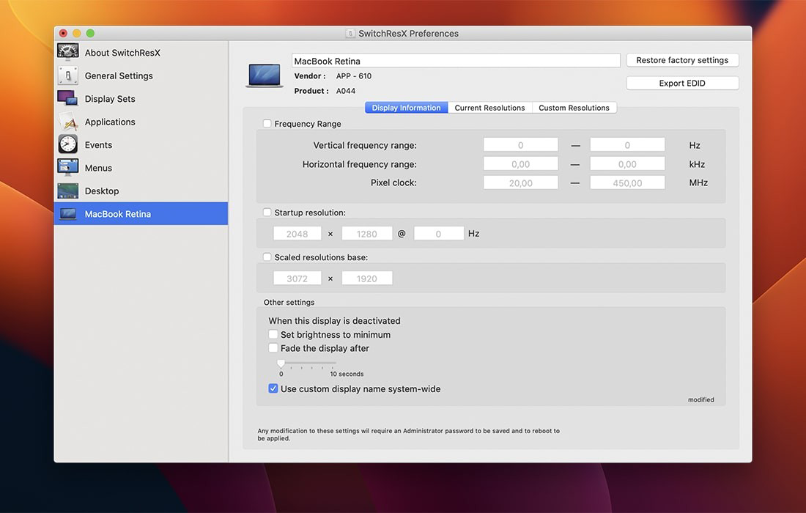Disable Use custom display name system-wide

point(273,388)
